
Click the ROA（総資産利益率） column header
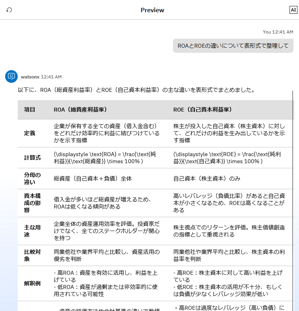pos(80,110)
